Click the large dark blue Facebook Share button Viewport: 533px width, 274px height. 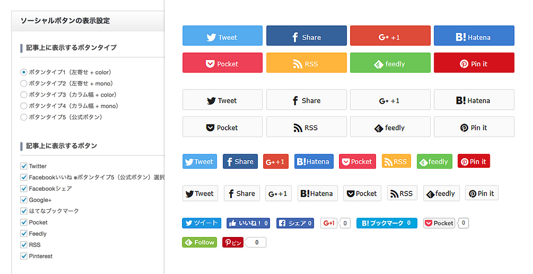pos(307,36)
